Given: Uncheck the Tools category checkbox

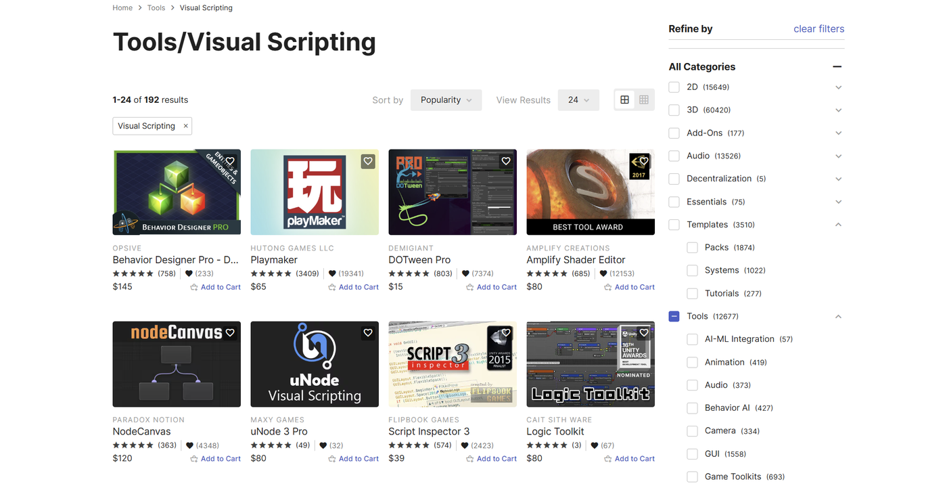Looking at the screenshot, I should (x=674, y=316).
